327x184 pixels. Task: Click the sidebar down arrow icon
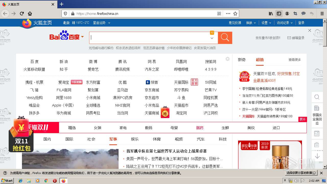[317, 156]
